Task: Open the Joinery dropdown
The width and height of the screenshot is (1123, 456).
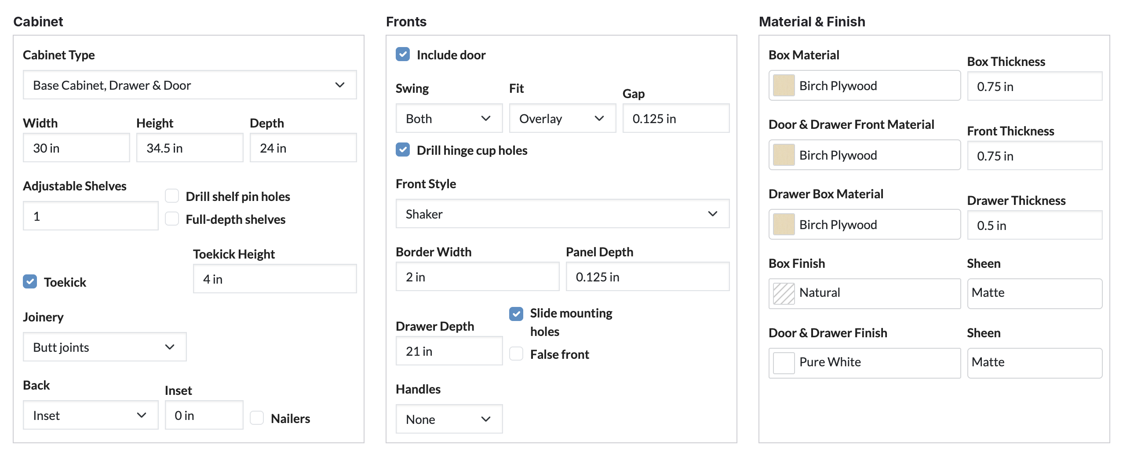Action: (x=105, y=347)
